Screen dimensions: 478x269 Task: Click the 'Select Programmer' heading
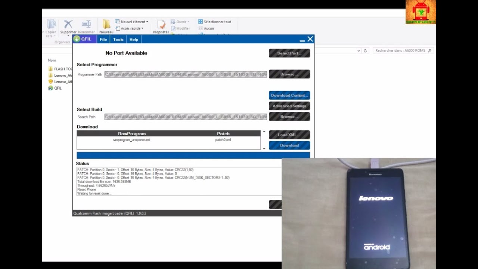[x=97, y=65]
